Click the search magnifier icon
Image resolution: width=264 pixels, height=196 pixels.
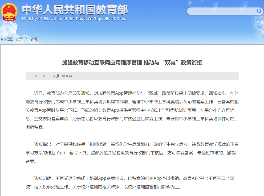click(259, 11)
